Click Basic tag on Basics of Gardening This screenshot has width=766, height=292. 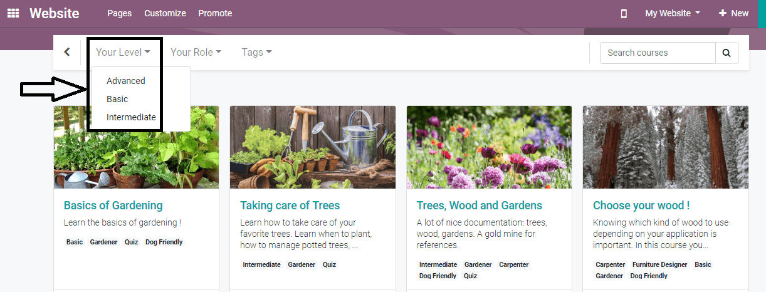75,242
